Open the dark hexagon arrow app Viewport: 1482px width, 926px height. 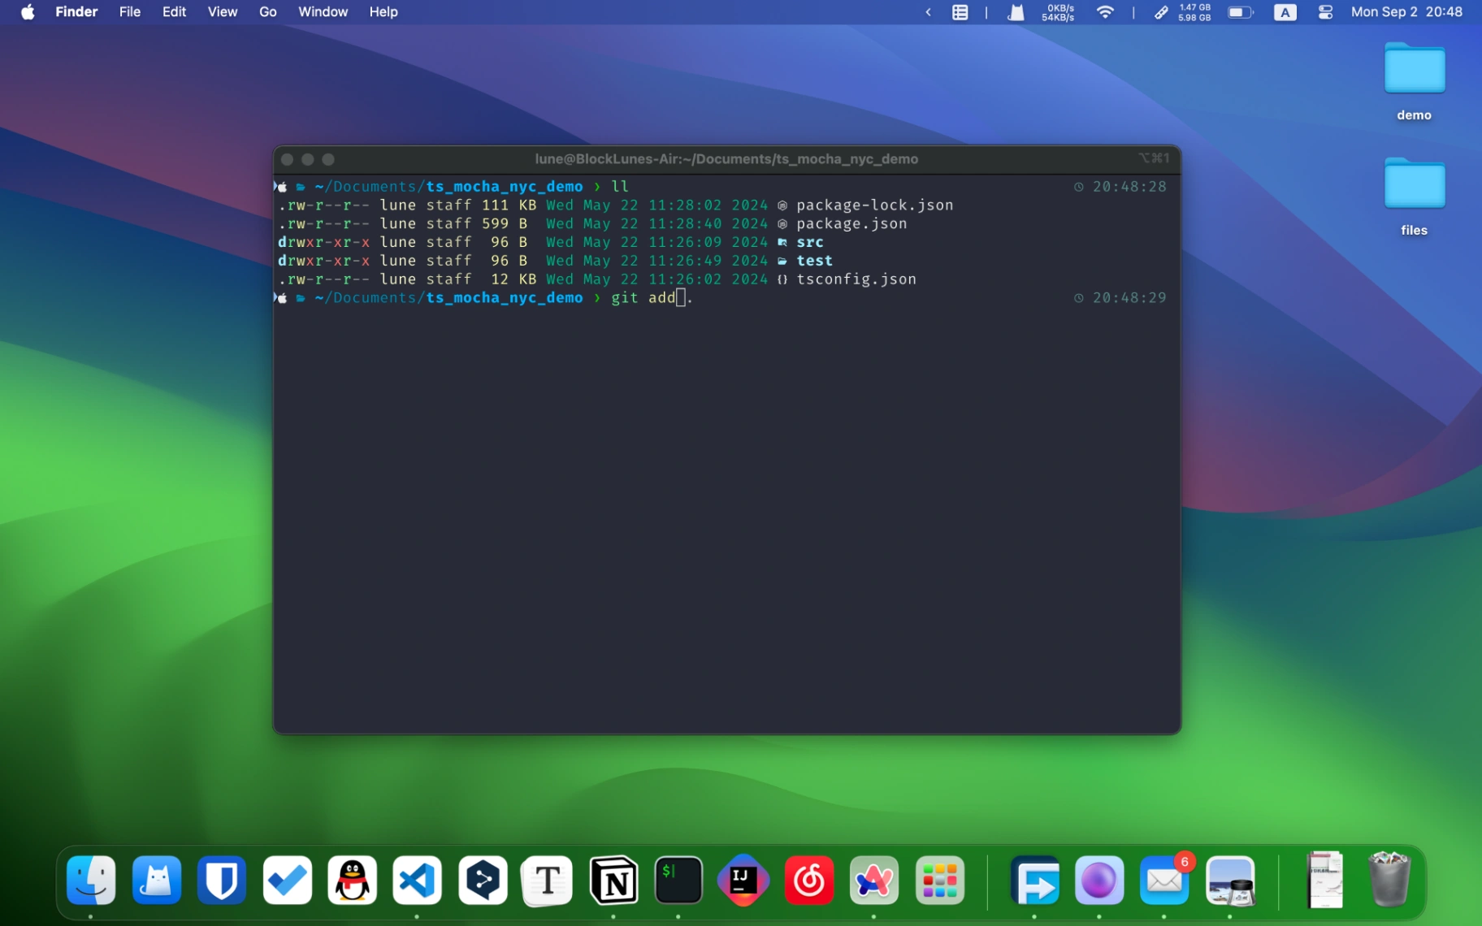[483, 881]
